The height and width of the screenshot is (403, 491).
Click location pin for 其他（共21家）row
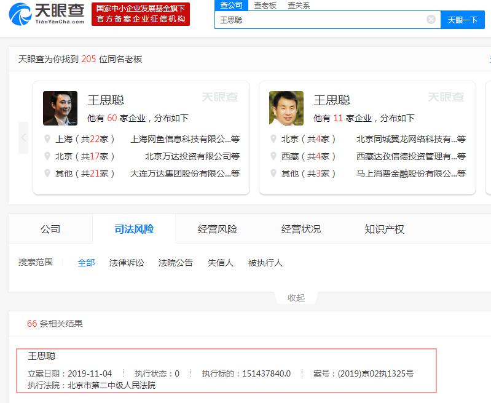click(x=47, y=173)
